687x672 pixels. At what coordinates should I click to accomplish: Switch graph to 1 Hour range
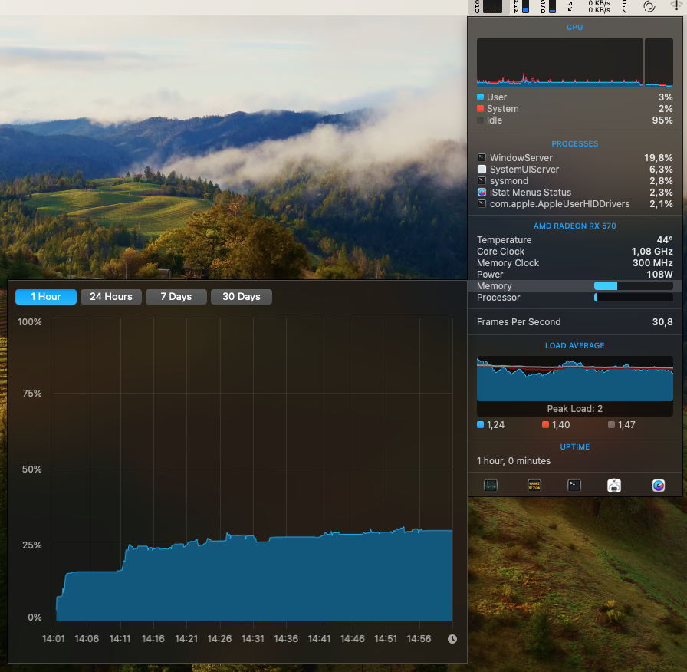46,297
